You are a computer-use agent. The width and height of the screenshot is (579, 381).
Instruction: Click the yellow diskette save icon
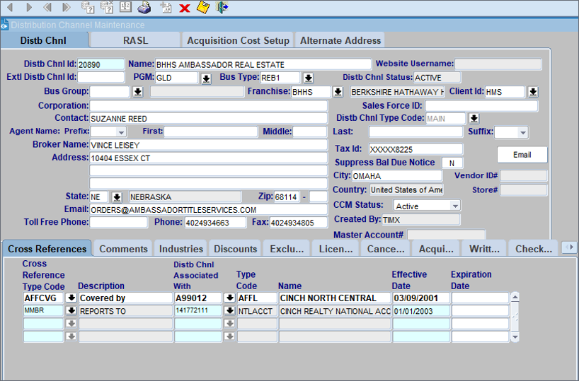click(203, 7)
